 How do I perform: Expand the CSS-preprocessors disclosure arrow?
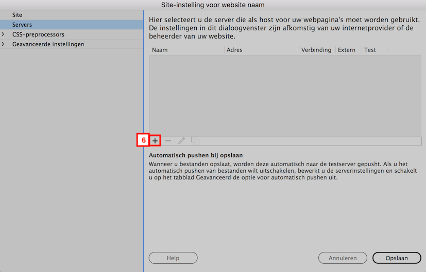click(3, 34)
